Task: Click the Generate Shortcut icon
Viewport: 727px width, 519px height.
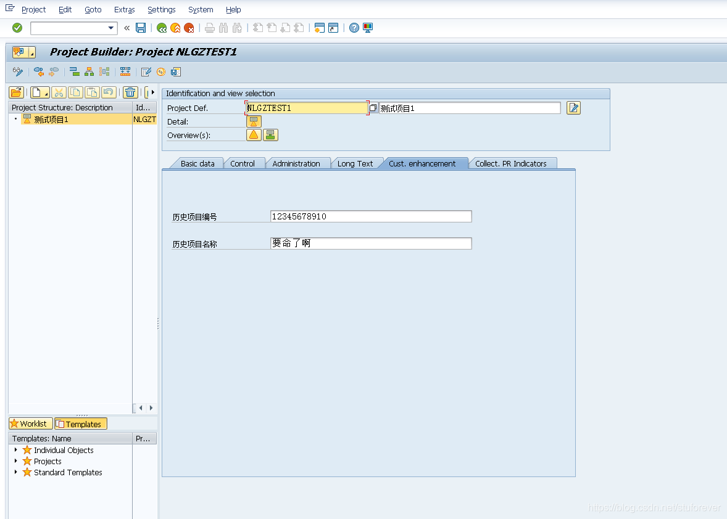Action: pos(333,28)
